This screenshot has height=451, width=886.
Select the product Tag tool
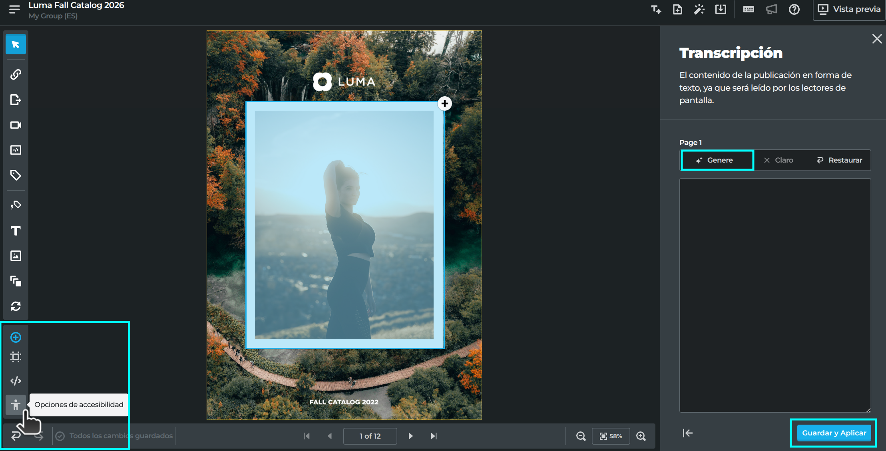click(16, 175)
